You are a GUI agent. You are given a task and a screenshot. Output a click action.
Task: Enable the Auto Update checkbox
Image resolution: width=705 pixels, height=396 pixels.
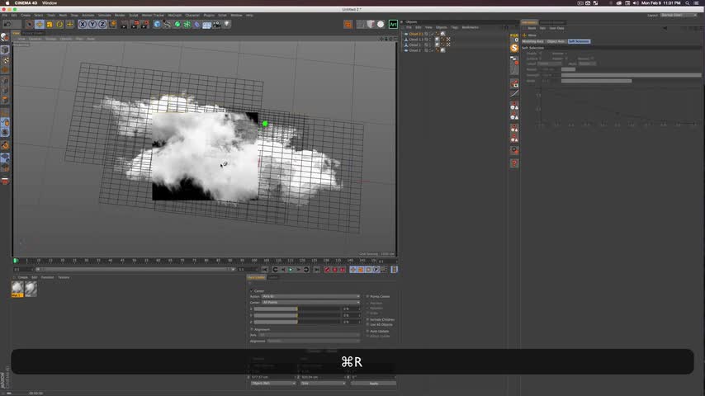367,332
